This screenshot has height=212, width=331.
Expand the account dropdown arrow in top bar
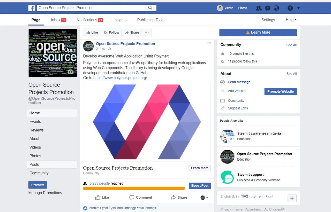[298, 8]
